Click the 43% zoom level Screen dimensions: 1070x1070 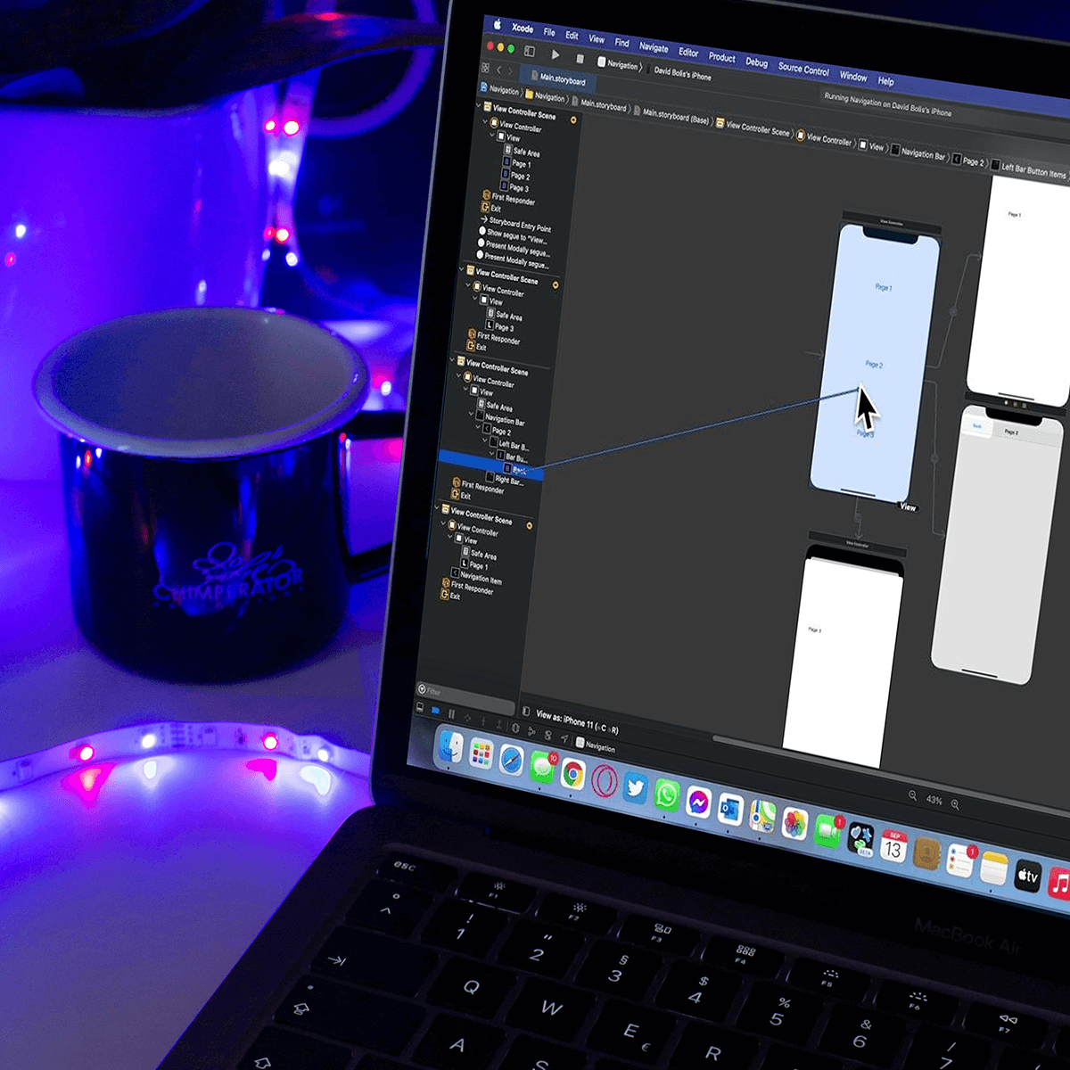934,800
